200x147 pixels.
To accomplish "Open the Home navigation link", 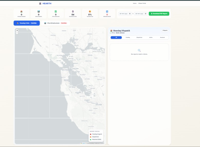I will pyautogui.click(x=135, y=3).
